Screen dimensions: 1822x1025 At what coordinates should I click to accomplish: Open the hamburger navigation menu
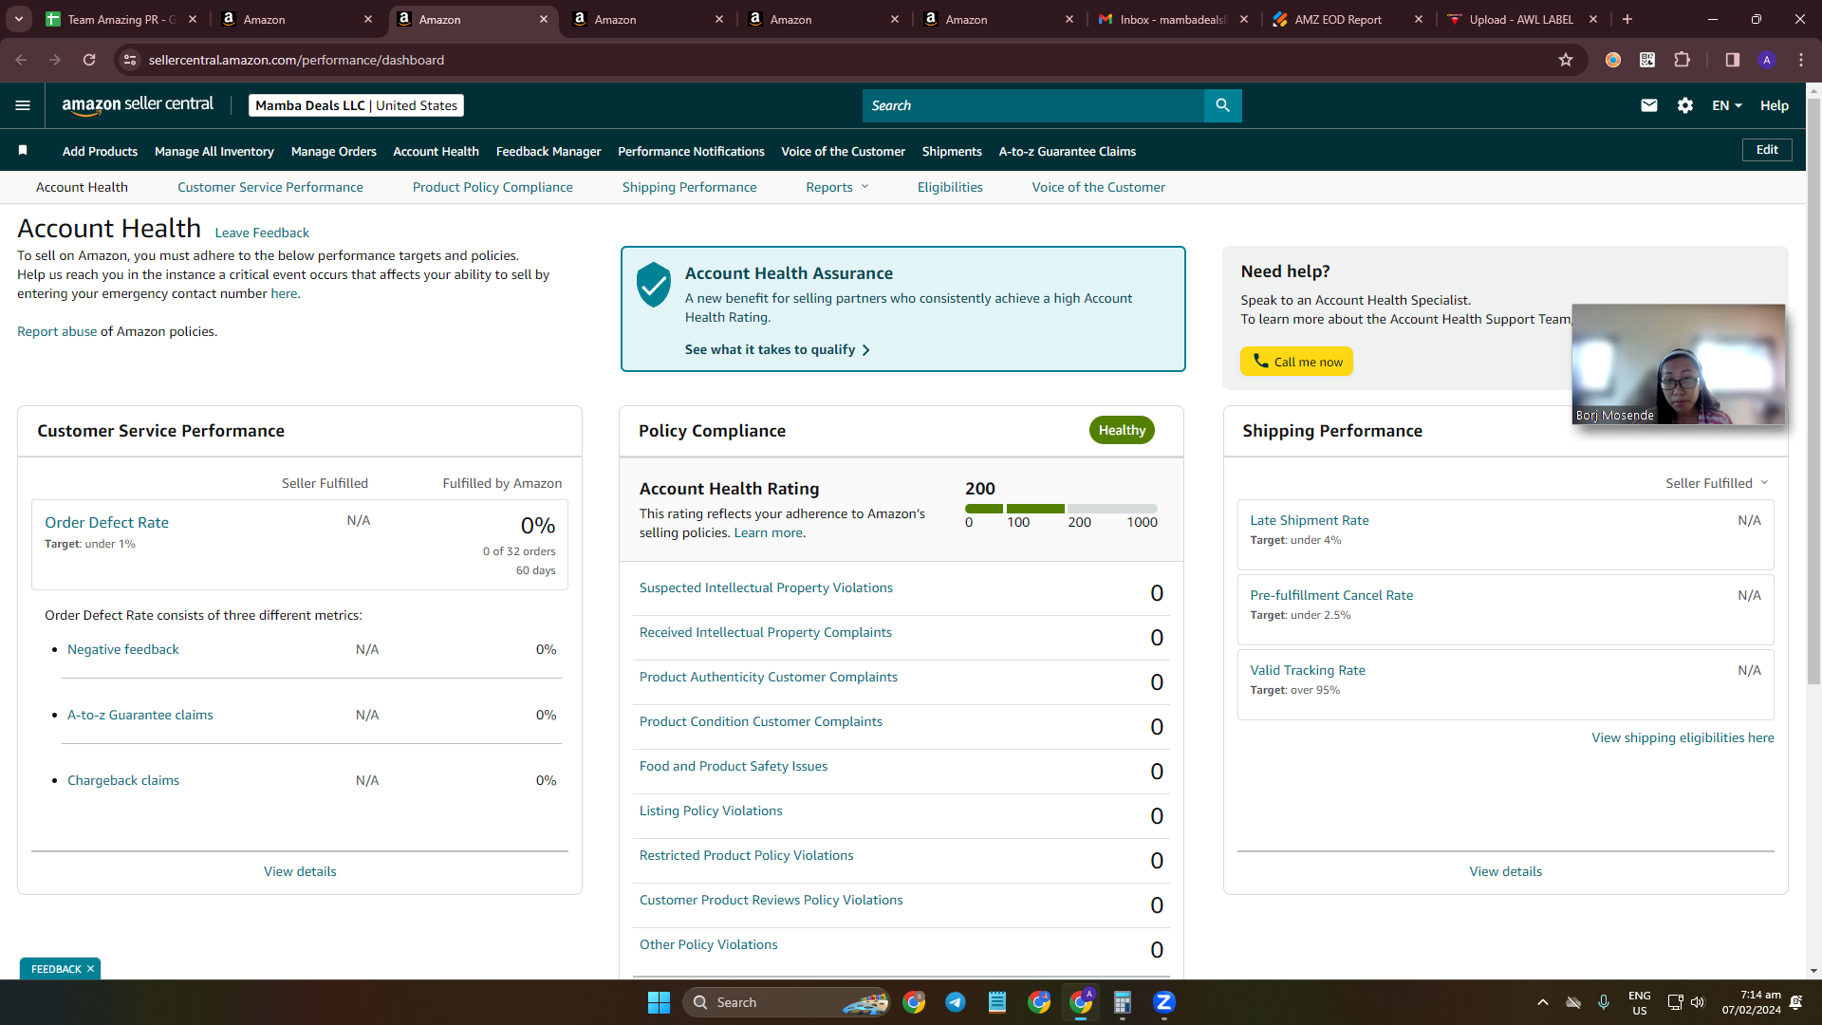click(x=23, y=105)
